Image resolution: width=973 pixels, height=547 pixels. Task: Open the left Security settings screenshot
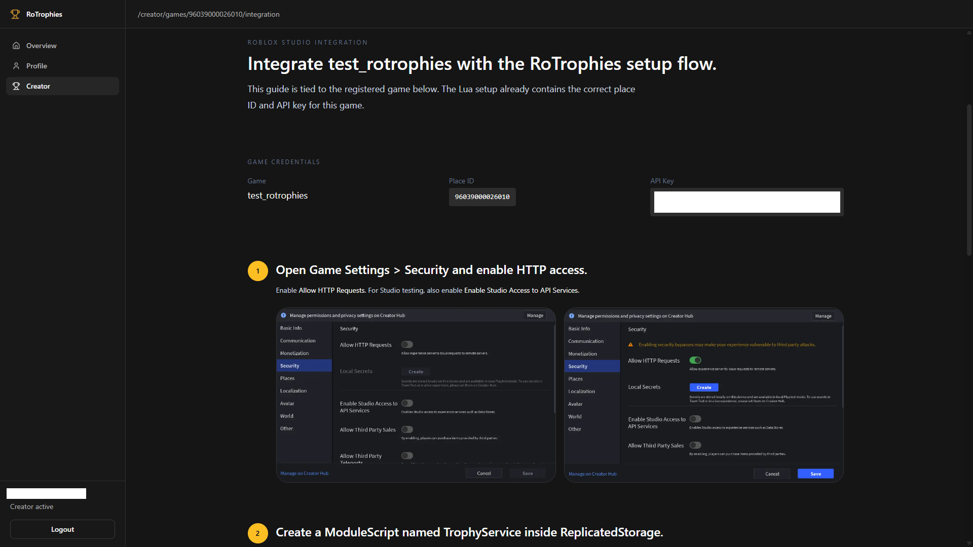[x=416, y=395]
